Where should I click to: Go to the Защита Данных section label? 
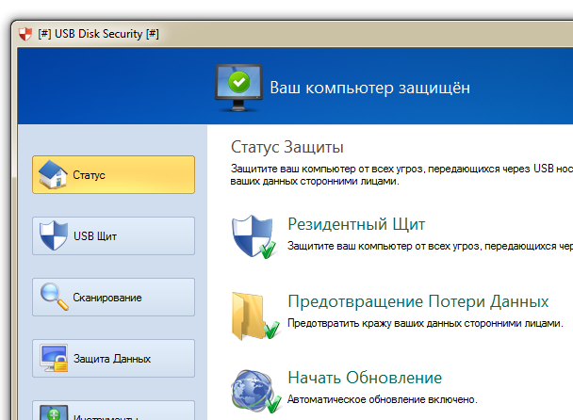click(x=112, y=359)
